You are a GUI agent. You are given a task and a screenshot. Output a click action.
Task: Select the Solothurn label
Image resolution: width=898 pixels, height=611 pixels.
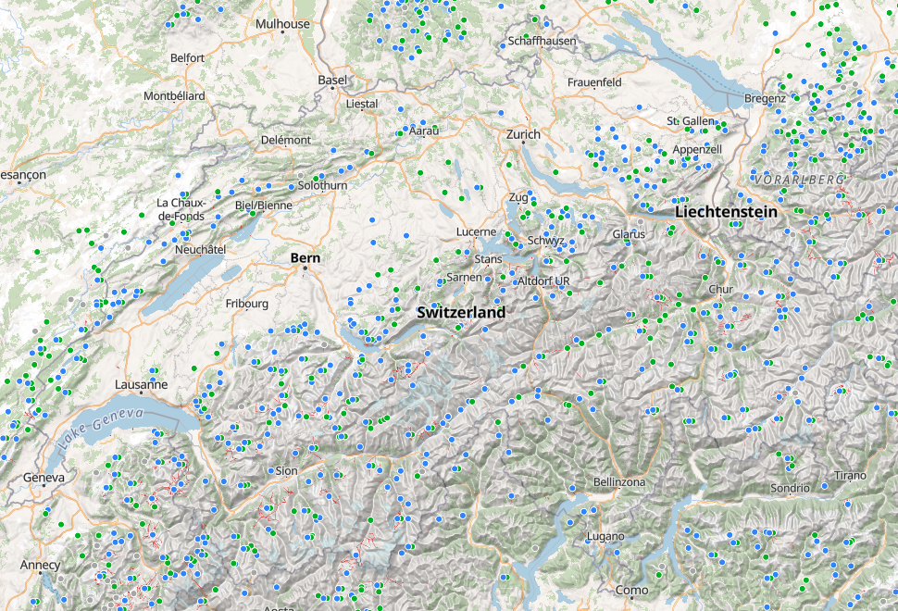click(x=322, y=185)
